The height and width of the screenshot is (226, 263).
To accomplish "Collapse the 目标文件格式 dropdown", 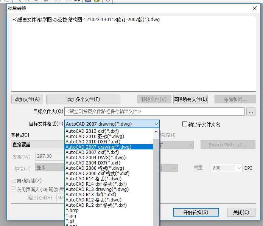I will [x=156, y=124].
